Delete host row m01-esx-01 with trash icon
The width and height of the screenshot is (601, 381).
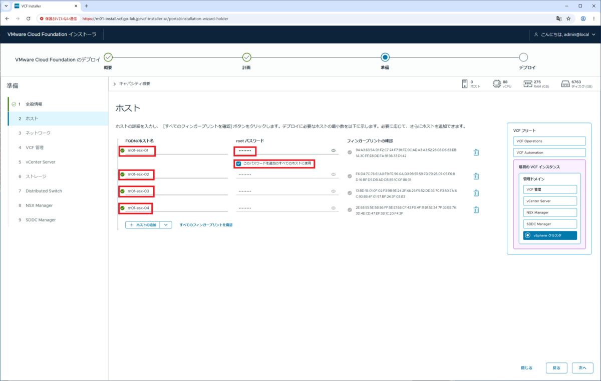pos(476,152)
